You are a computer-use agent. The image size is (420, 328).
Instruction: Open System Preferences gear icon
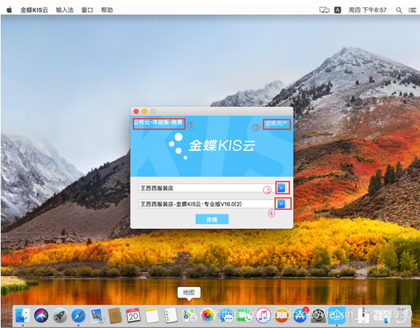pyautogui.click(x=318, y=315)
